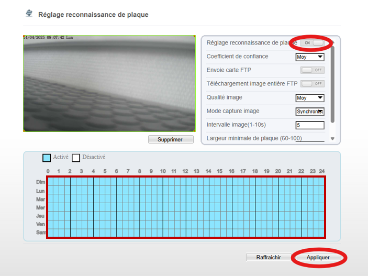Click the preview timestamp '14/04/2025 09:07:42 Lun'
368x276 pixels.
pyautogui.click(x=48, y=37)
